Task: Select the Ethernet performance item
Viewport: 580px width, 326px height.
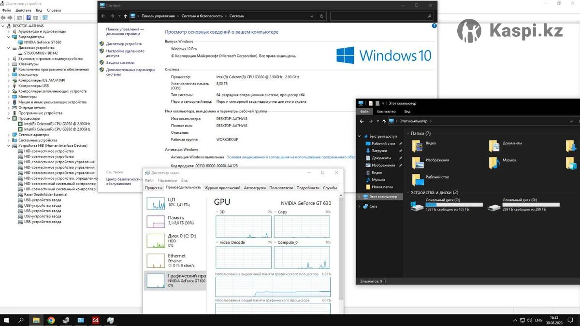Action: click(176, 261)
